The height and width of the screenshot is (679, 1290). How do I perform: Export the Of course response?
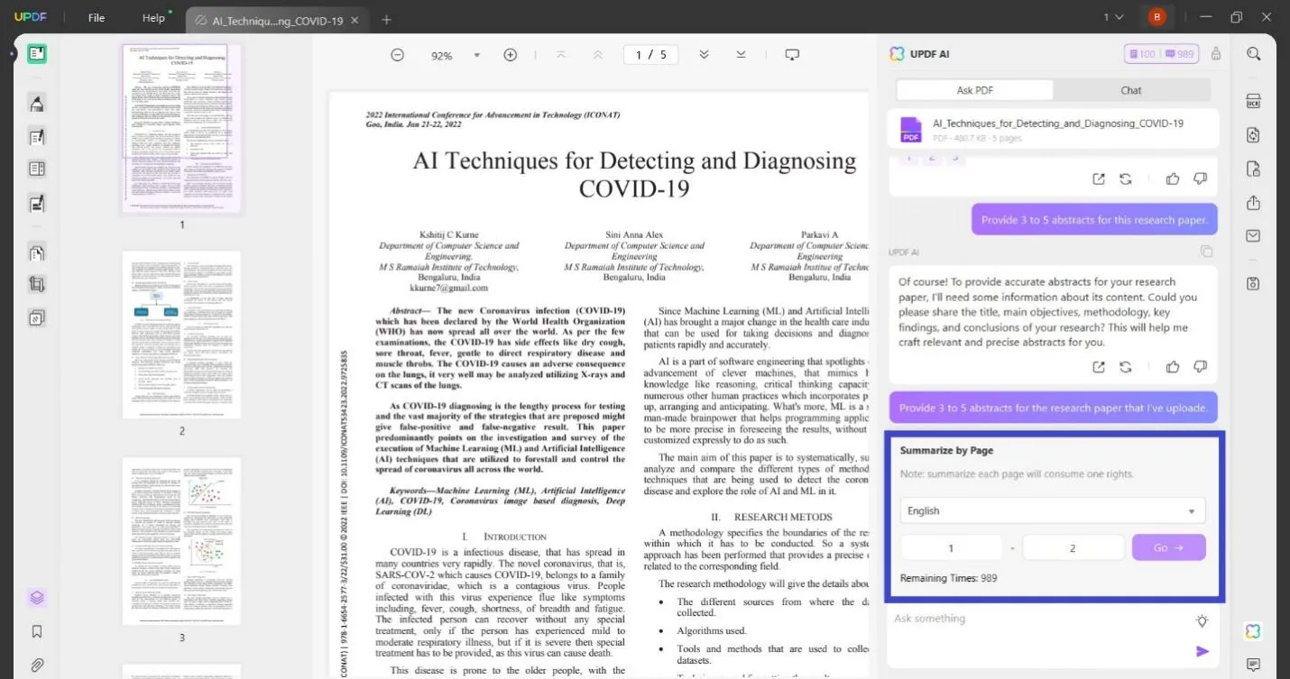1099,367
